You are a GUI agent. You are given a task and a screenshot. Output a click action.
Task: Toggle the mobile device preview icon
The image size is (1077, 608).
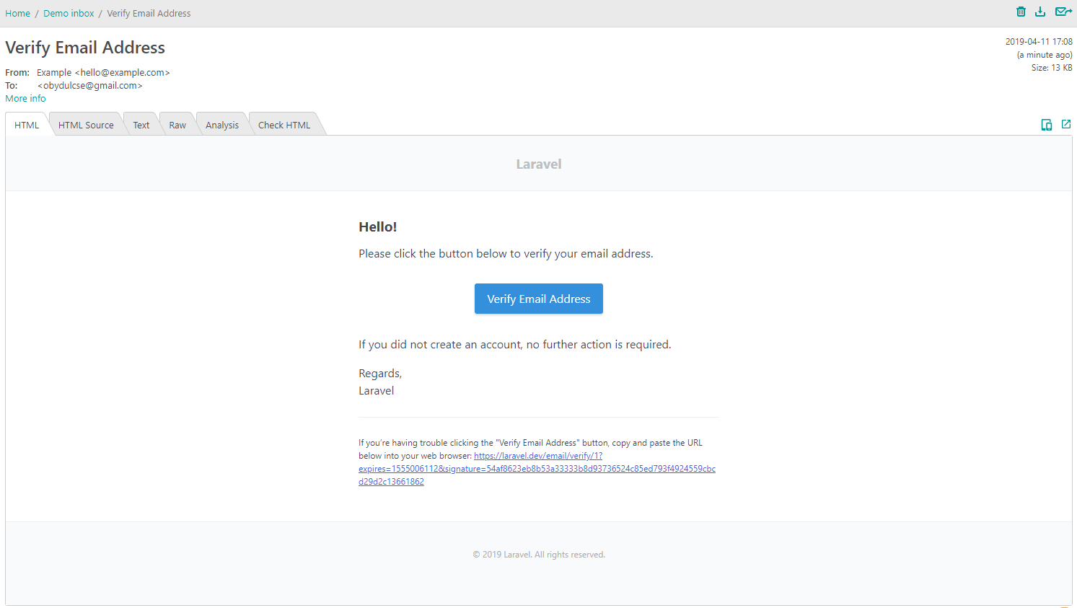(1047, 125)
